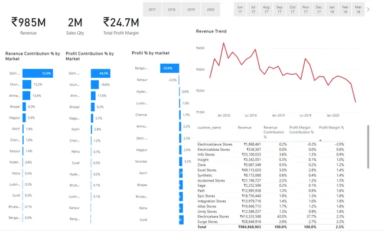Screen dimensions: 384x231
Task: Click the Kochi label in Revenue Contribution
Action: (x=16, y=128)
